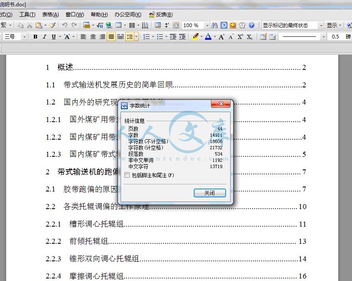Insert an equation with the formula icon
Screen dimensions: 352x281
tap(100, 26)
